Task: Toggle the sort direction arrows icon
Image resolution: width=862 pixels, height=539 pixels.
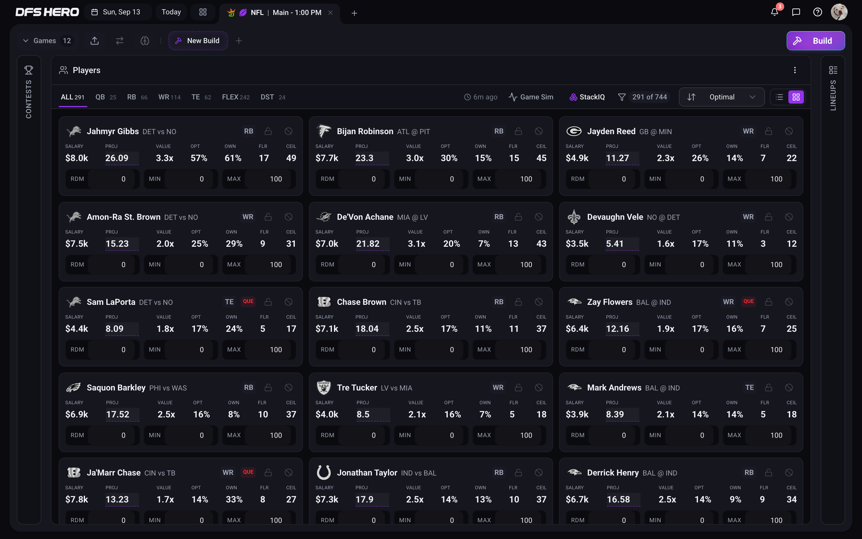Action: [x=691, y=97]
